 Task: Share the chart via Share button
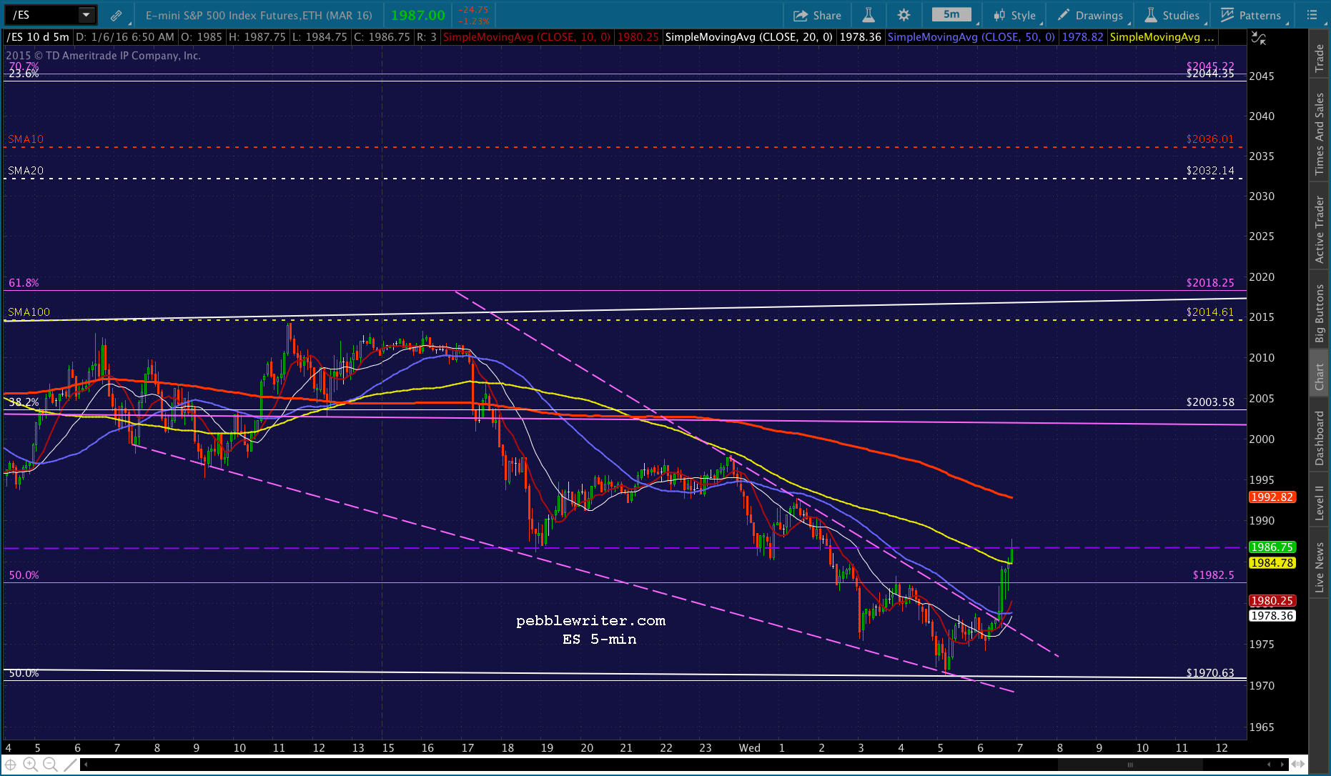coord(817,15)
